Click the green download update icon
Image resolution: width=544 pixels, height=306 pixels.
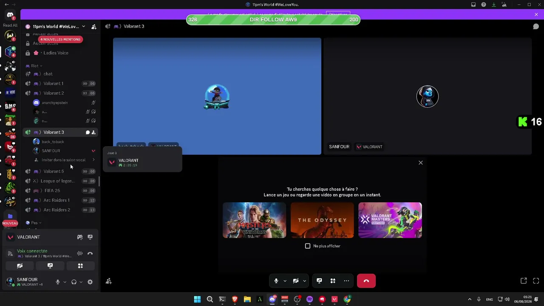pos(494,5)
